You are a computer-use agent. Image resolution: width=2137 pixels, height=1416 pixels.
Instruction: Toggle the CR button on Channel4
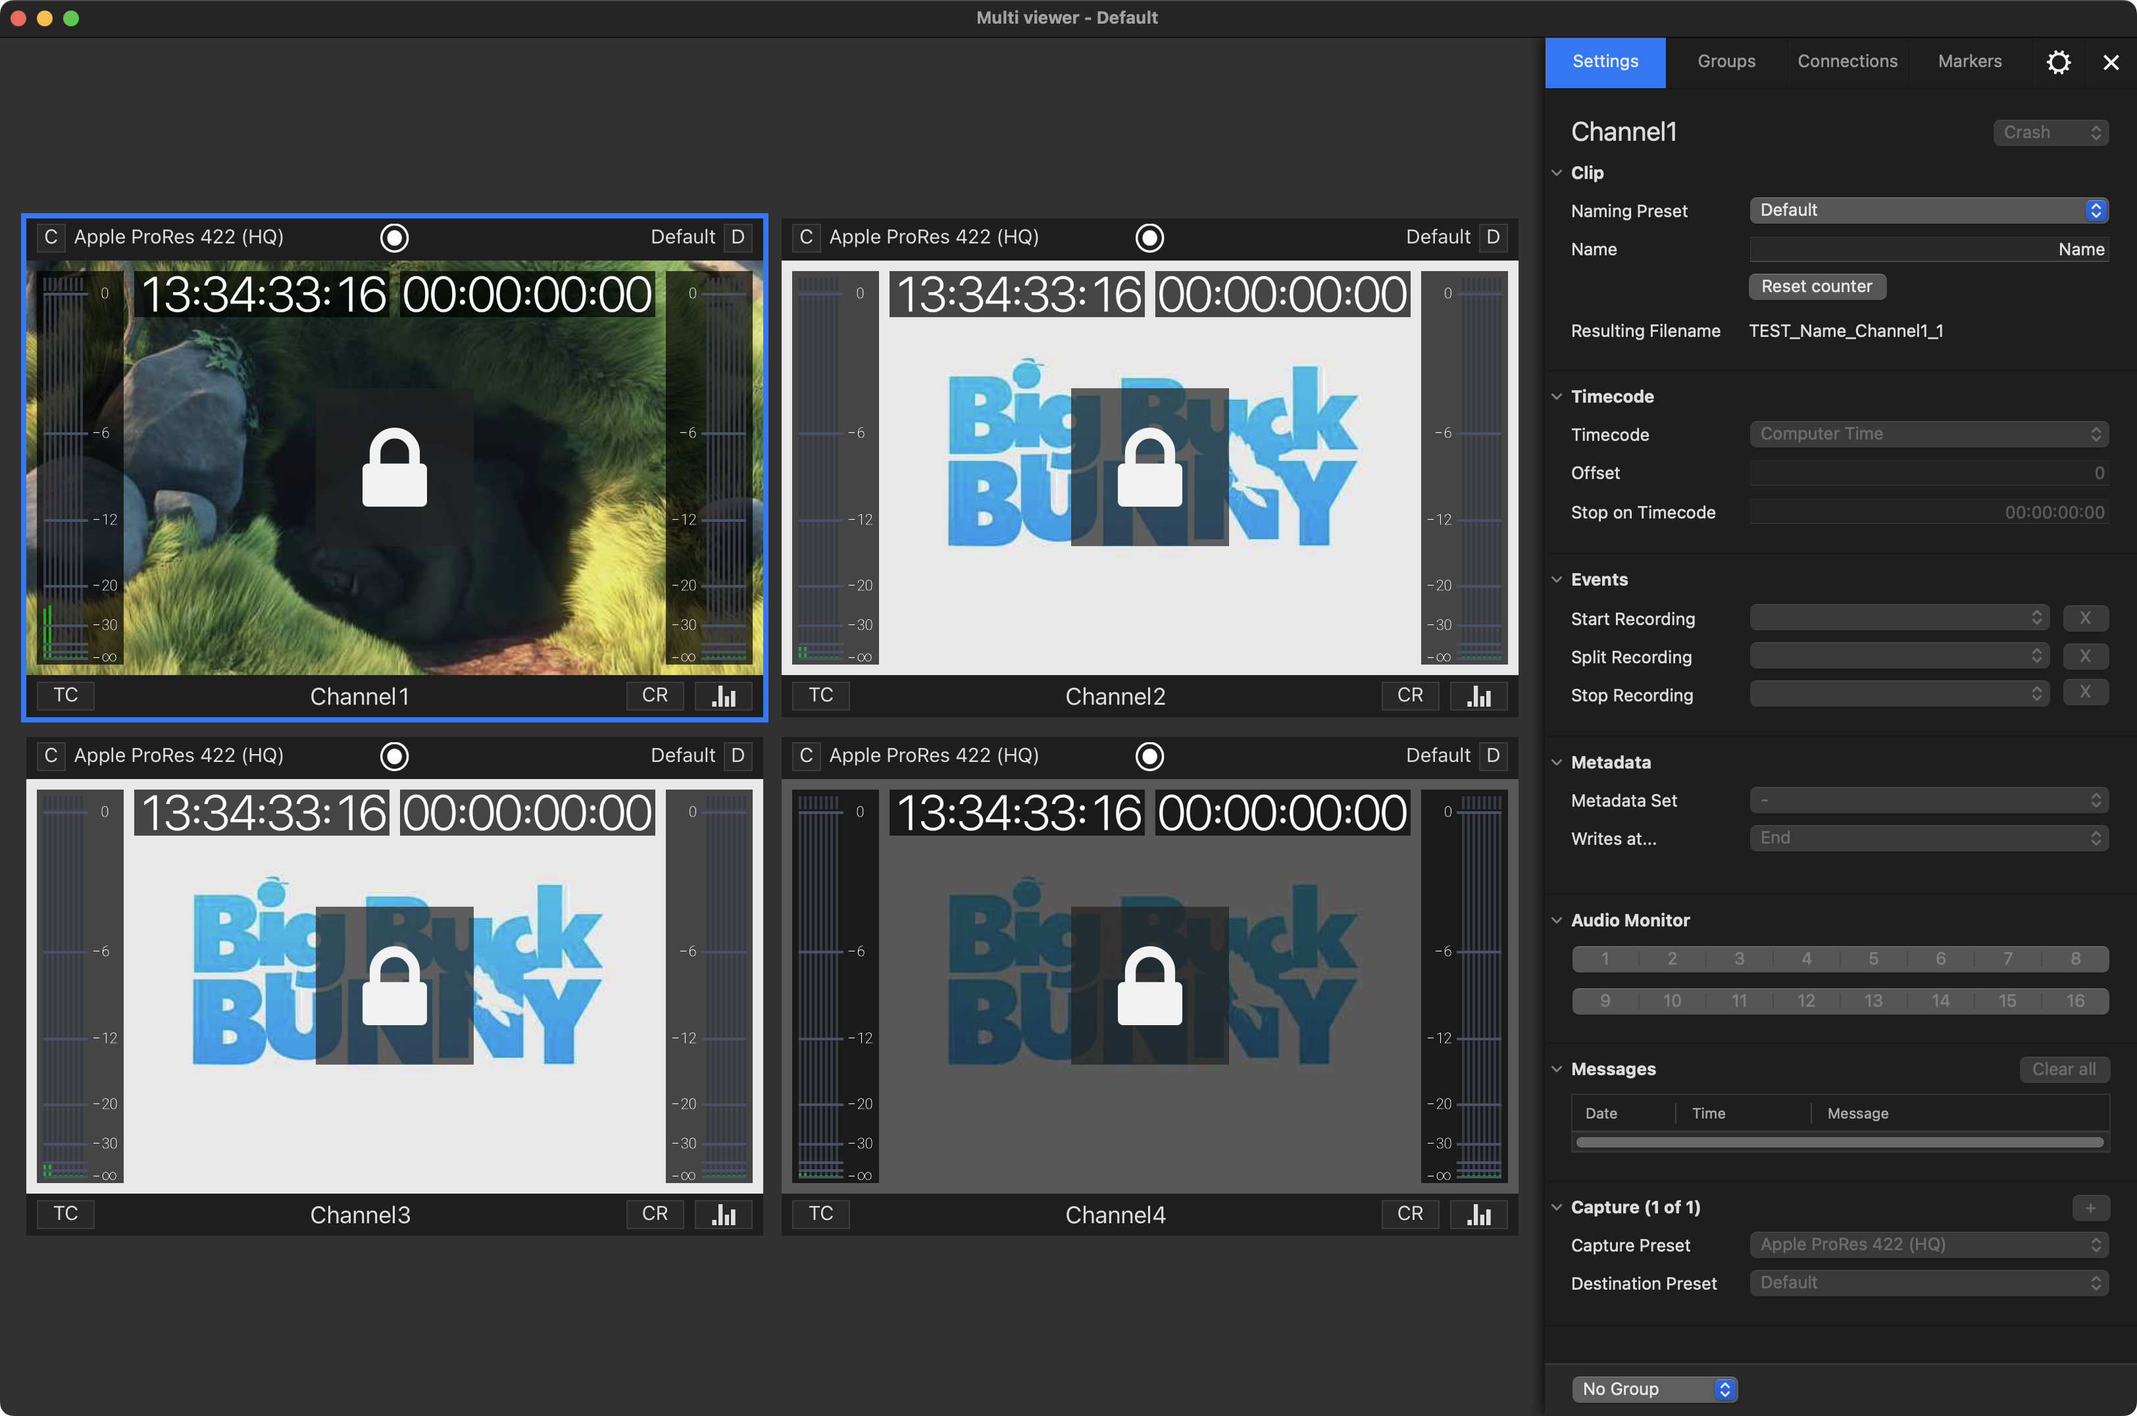pos(1410,1214)
